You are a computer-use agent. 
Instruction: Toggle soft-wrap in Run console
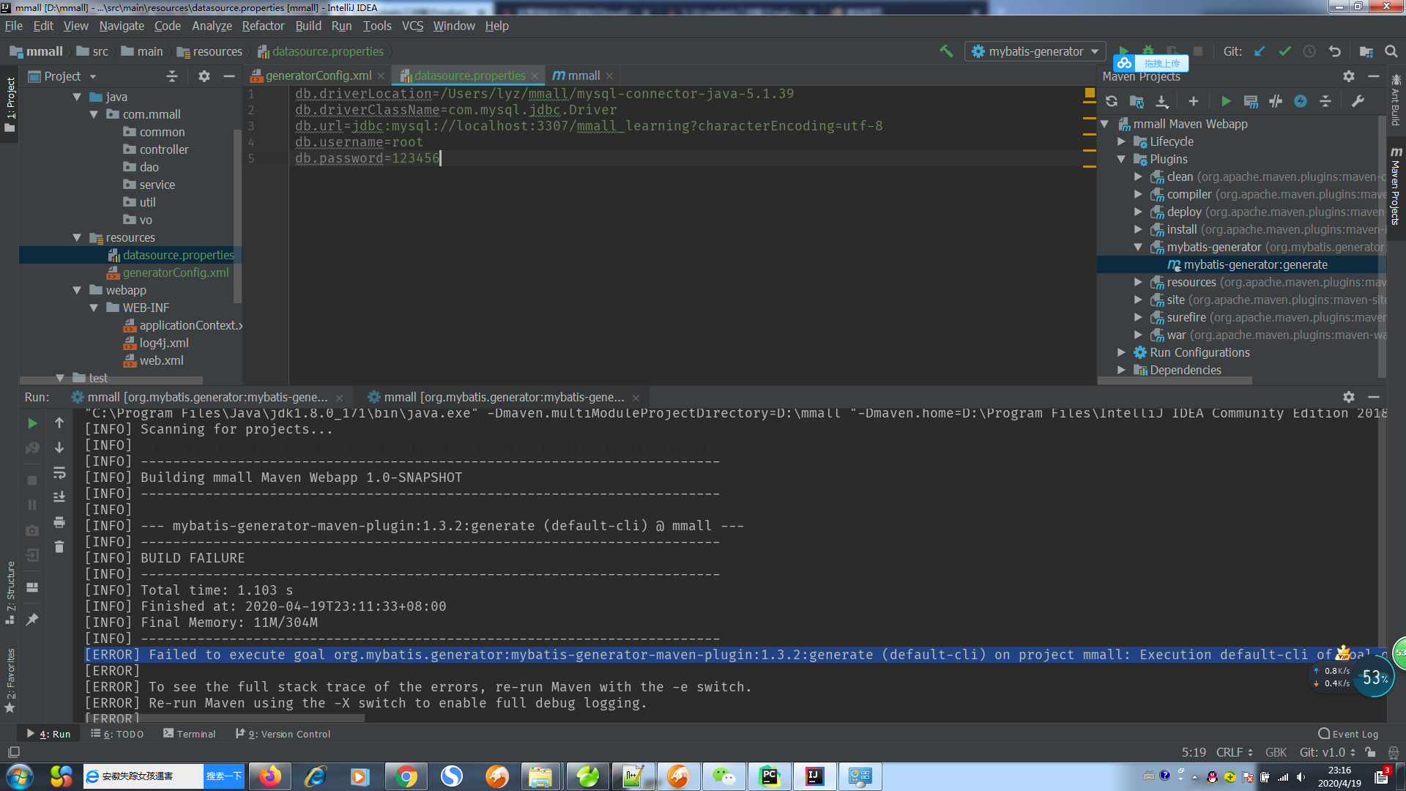click(x=59, y=472)
